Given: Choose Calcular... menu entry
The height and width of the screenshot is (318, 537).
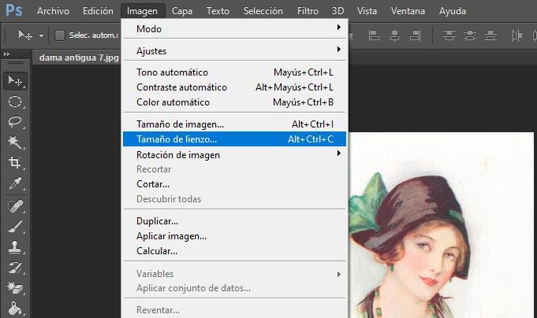Looking at the screenshot, I should click(x=235, y=251).
